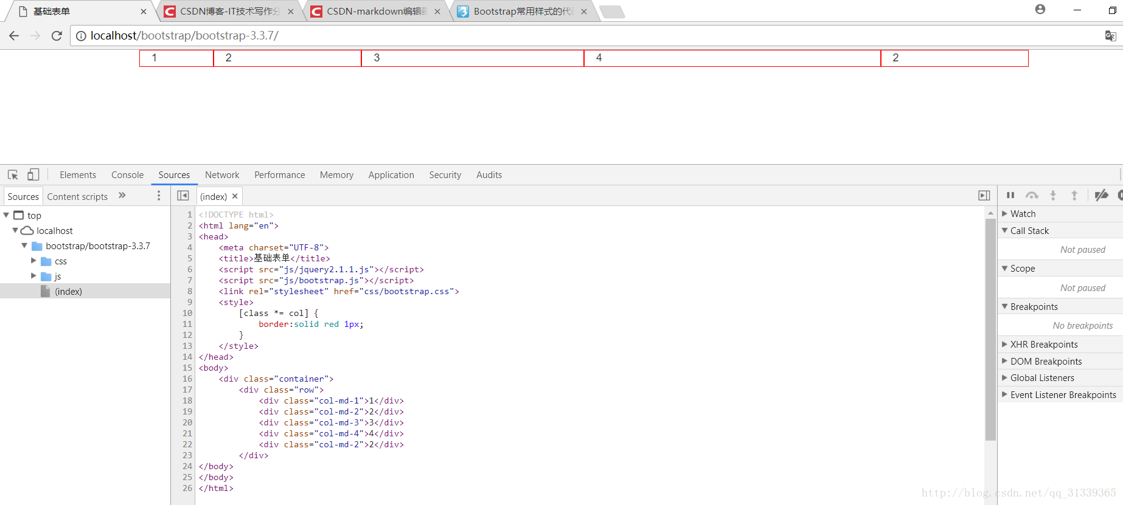Click the step into function icon

pyautogui.click(x=1053, y=195)
